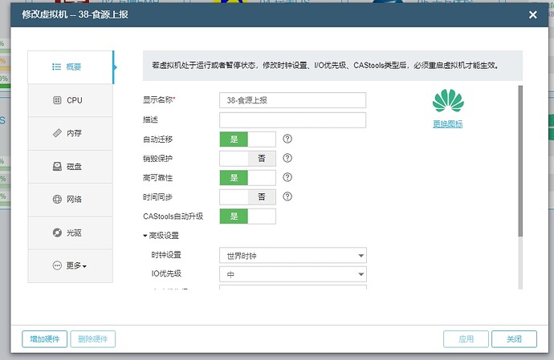Click the Huawei logo VM icon
Image resolution: width=554 pixels, height=360 pixels.
click(x=448, y=101)
